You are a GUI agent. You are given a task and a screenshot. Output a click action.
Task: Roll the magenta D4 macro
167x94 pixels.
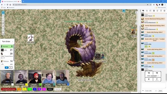click(x=44, y=89)
